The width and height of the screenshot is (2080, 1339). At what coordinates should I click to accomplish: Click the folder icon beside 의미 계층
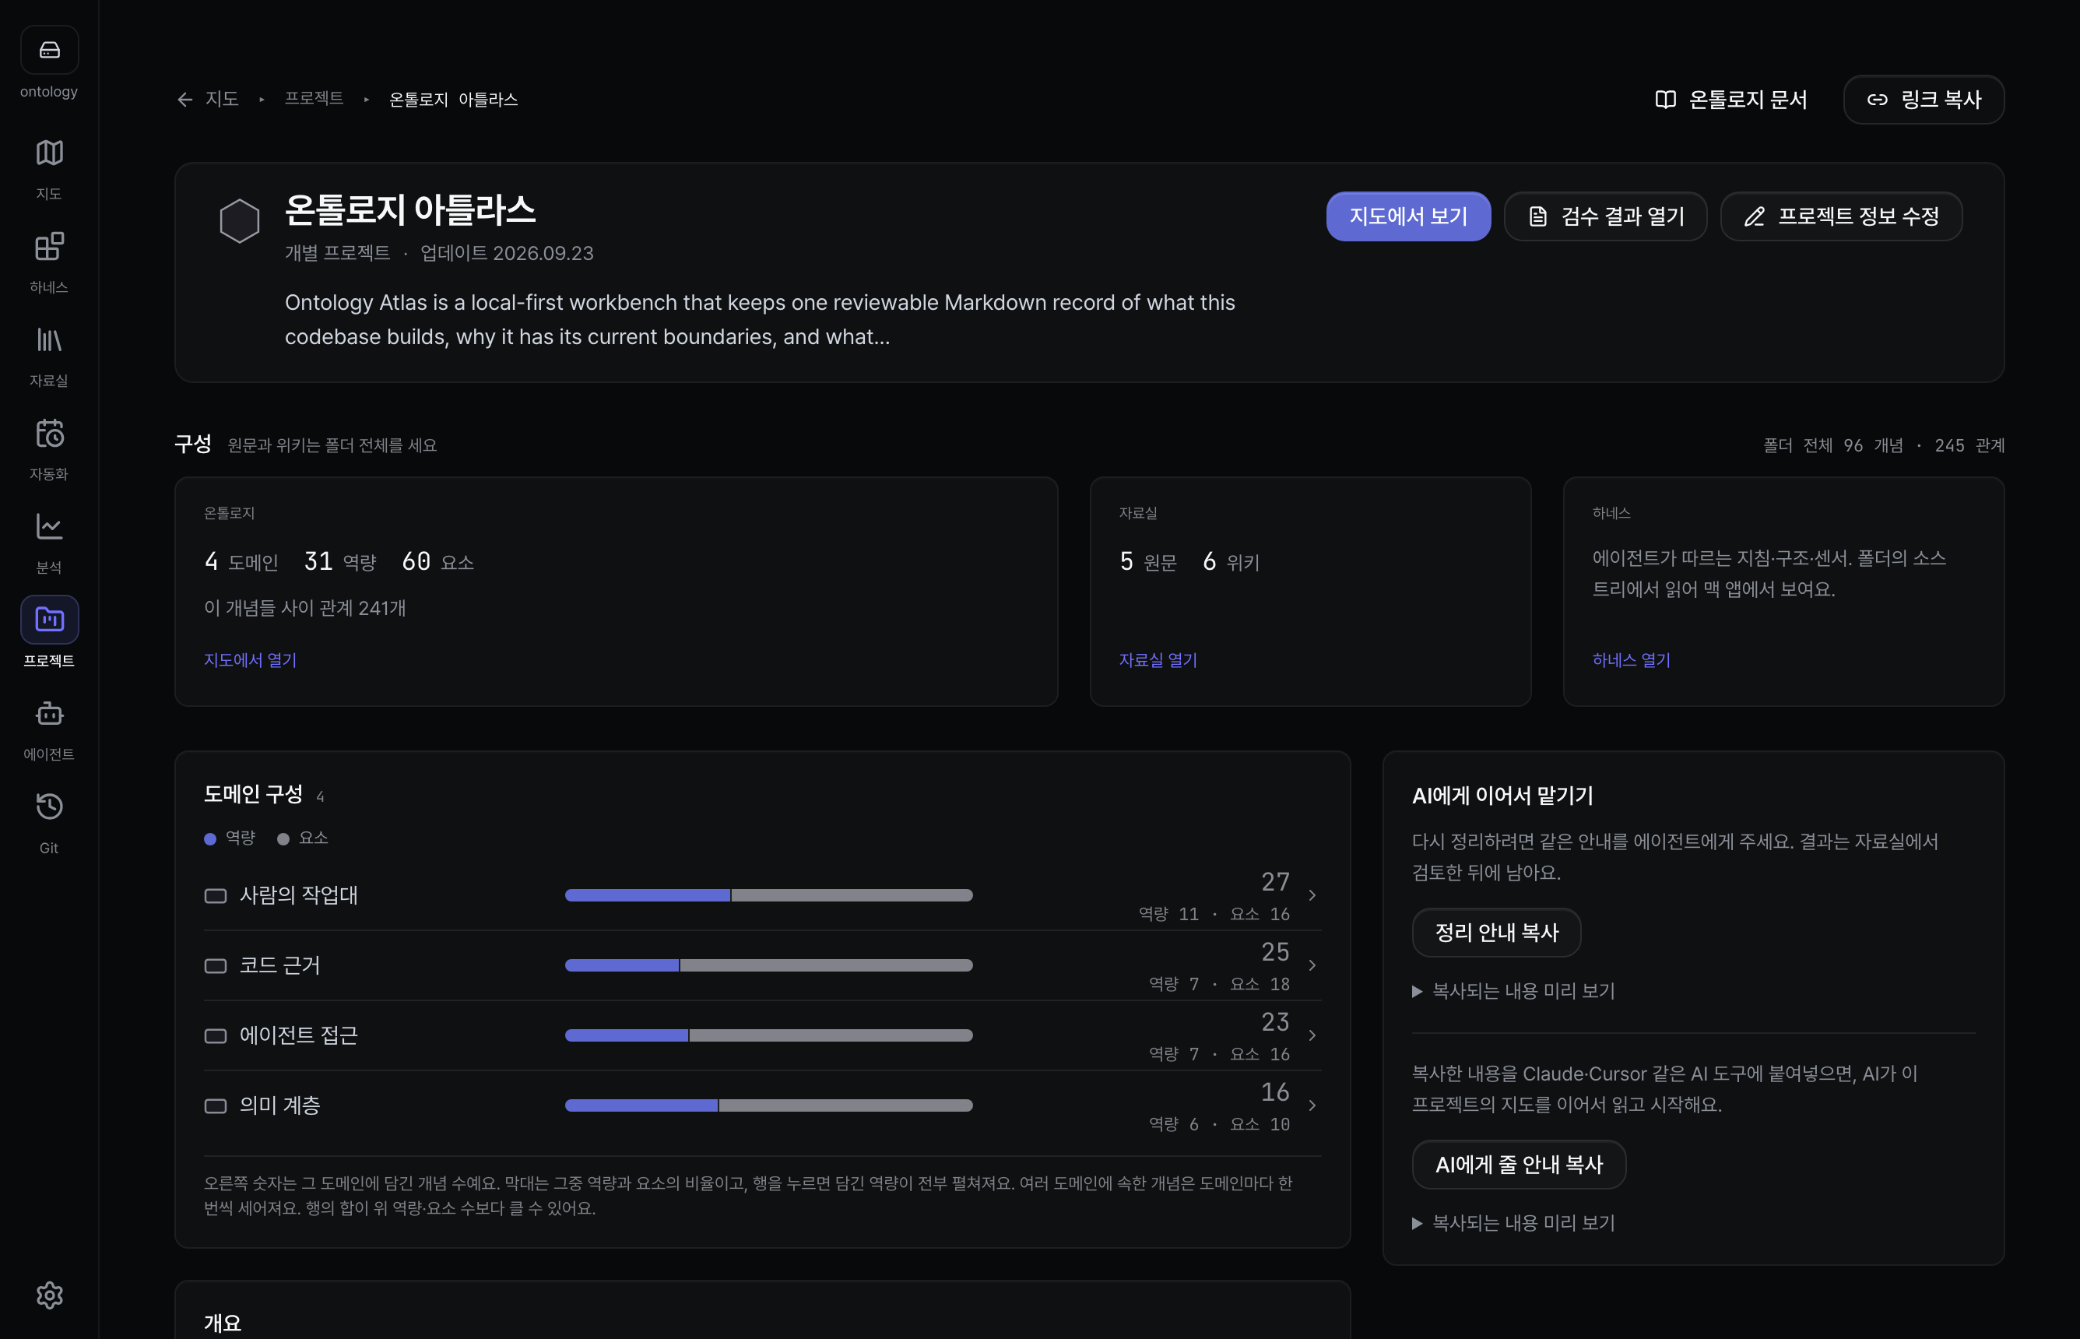216,1106
